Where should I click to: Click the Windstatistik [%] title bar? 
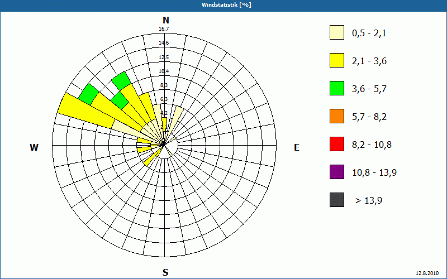[x=223, y=5]
